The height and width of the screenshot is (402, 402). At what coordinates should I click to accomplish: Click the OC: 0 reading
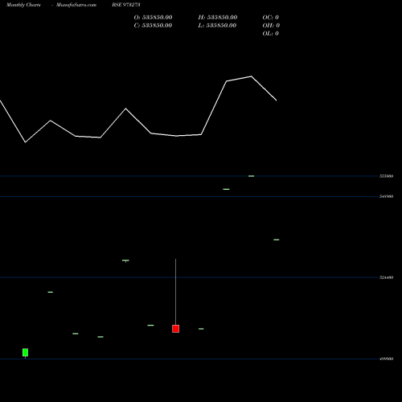tap(271, 18)
